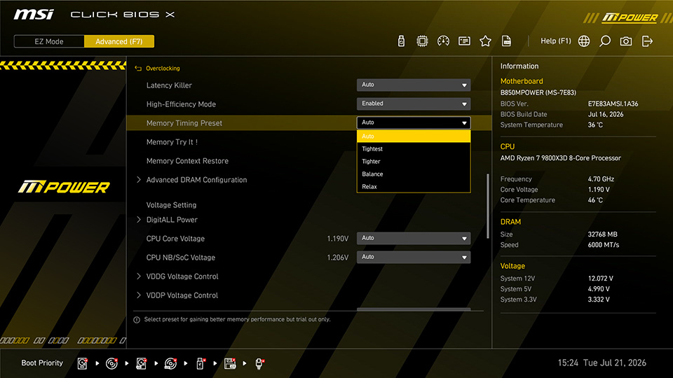Choose Tighter timing preset
Image resolution: width=673 pixels, height=378 pixels.
tap(414, 162)
